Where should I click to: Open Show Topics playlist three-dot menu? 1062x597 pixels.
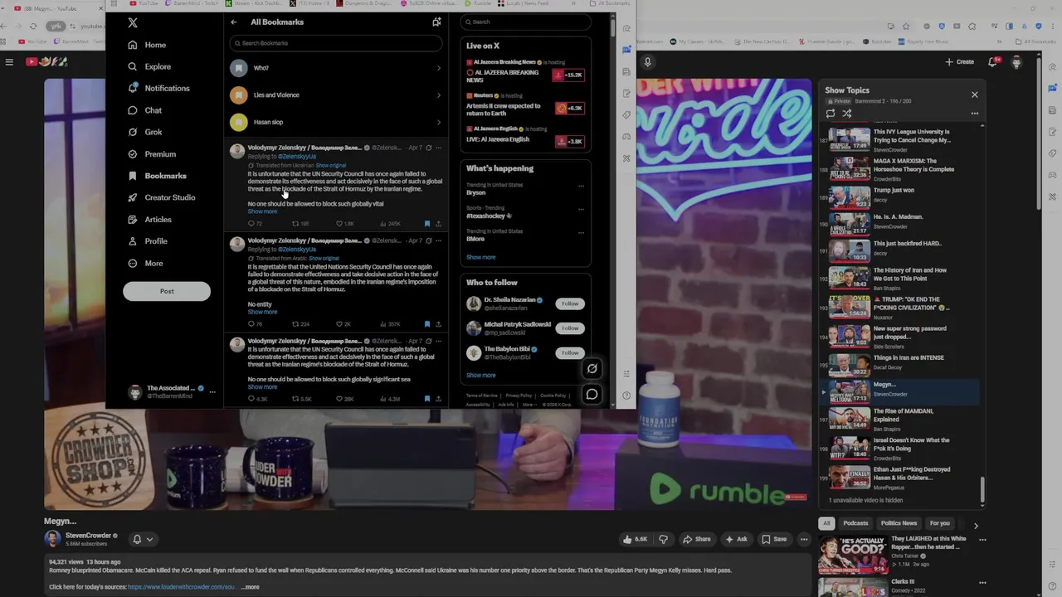[975, 114]
